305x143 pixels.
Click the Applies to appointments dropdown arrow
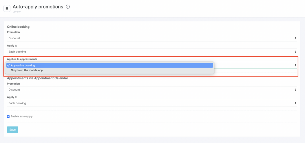[x=295, y=65]
